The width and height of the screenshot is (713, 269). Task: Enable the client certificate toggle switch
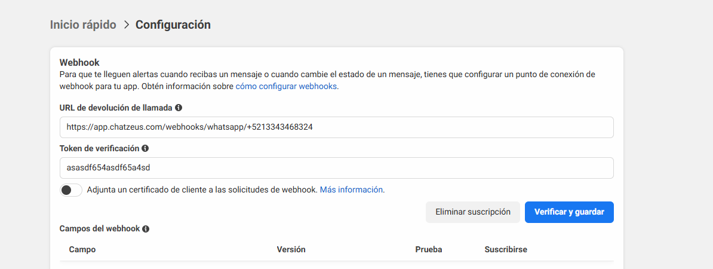[71, 190]
